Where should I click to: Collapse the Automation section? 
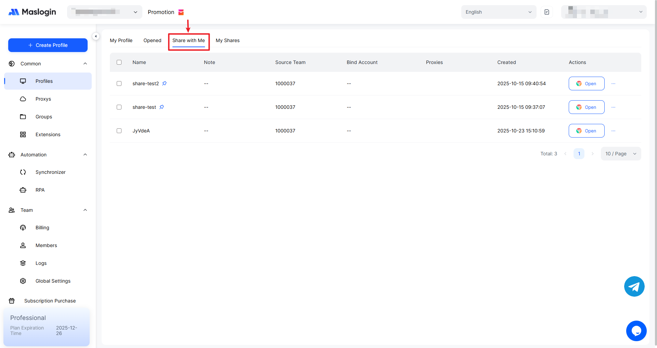[x=85, y=155]
